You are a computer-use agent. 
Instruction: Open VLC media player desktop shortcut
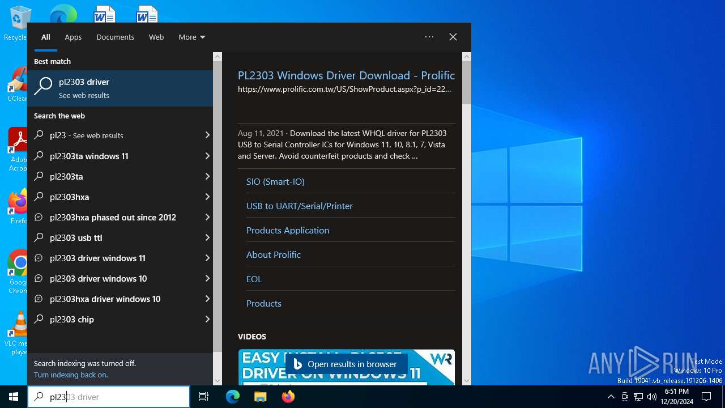[18, 333]
